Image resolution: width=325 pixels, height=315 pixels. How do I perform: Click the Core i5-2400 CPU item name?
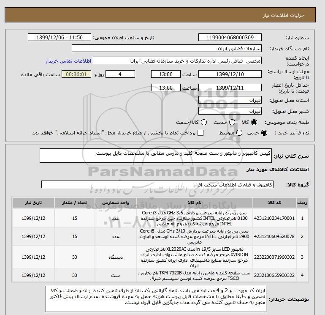pyautogui.click(x=195, y=236)
